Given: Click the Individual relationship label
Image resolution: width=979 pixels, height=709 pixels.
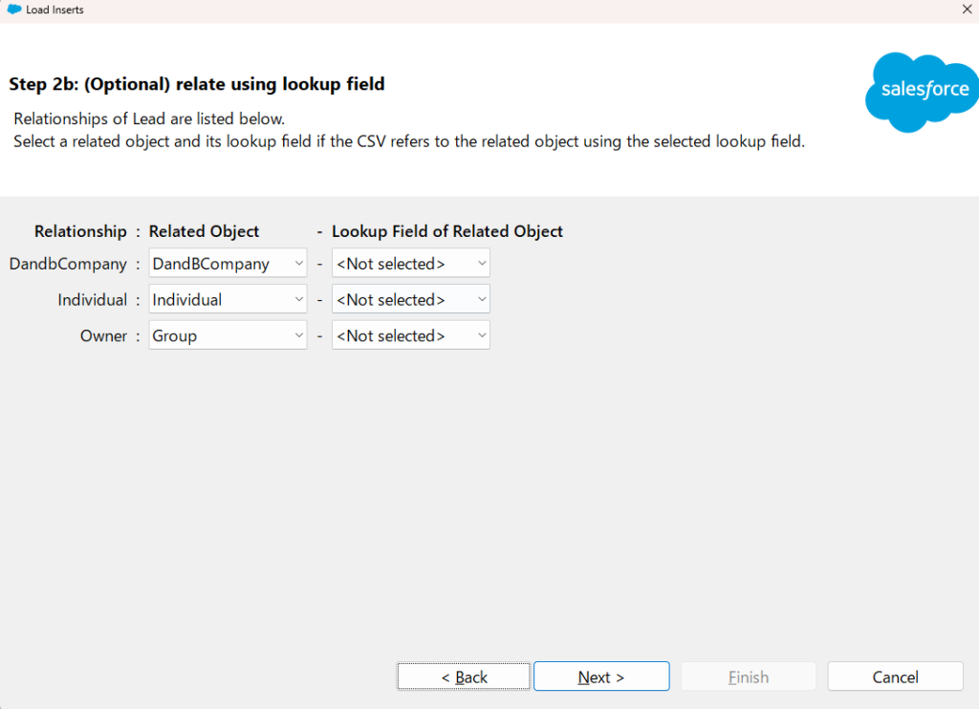Looking at the screenshot, I should [x=92, y=300].
